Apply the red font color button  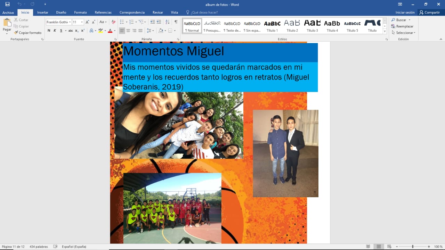point(110,31)
